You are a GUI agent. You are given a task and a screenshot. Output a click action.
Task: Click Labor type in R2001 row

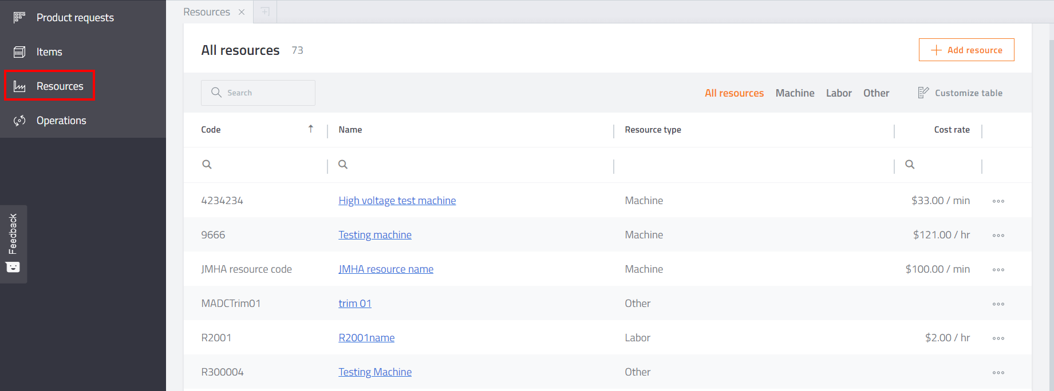637,338
